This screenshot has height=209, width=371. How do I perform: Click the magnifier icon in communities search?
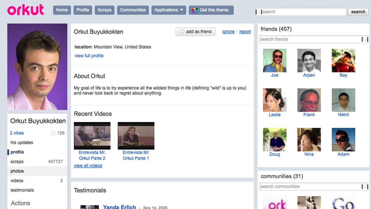tap(365, 187)
